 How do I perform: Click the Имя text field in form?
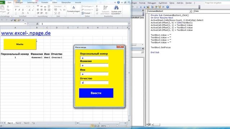(x=94, y=74)
